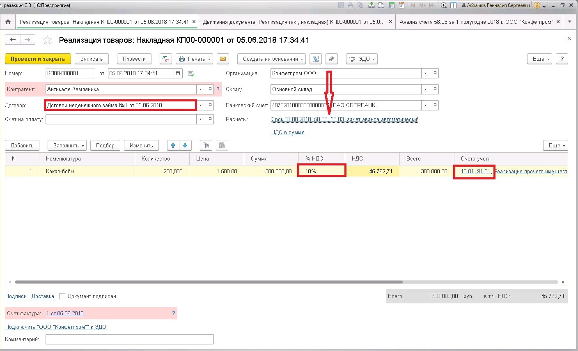This screenshot has width=578, height=351.
Task: Open Организация card via open icon
Action: click(434, 73)
